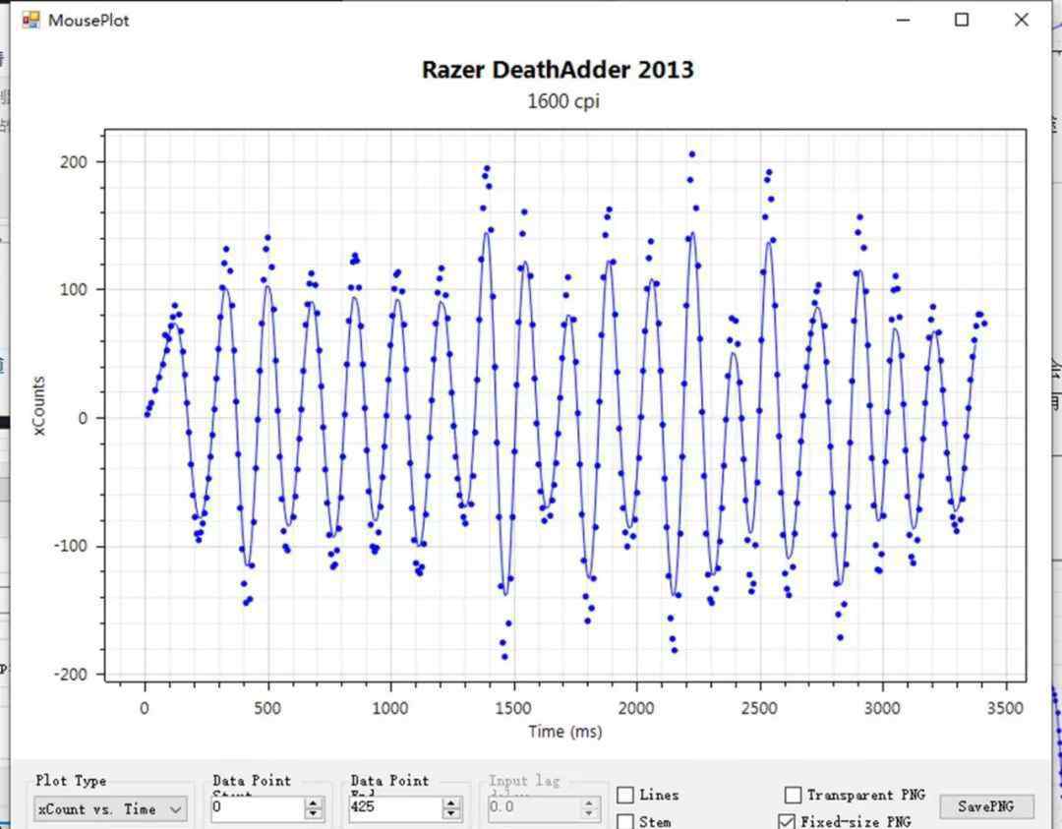
Task: Click the "0" tick label on the xCounts axis
Action: pyautogui.click(x=83, y=418)
